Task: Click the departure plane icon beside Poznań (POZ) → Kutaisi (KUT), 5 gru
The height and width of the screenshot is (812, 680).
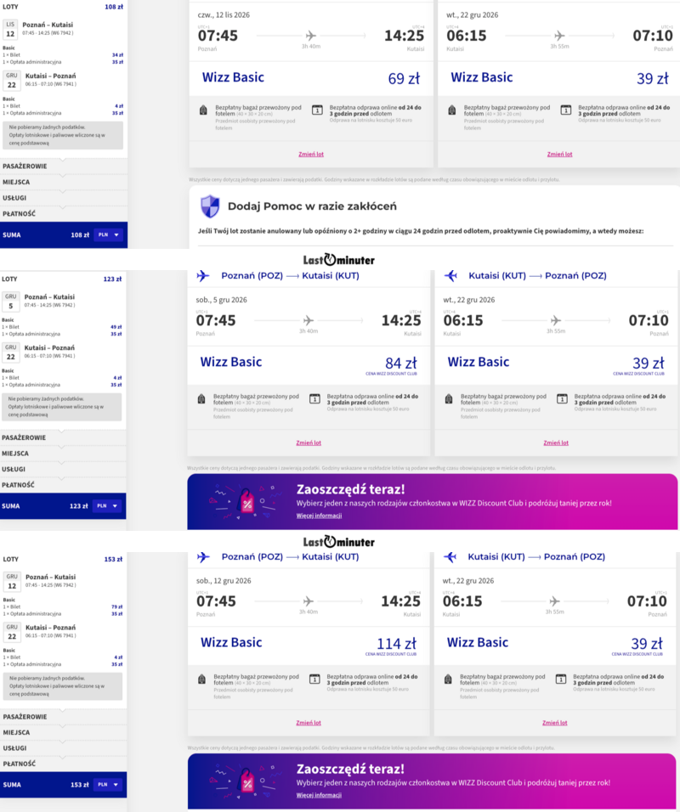Action: [202, 275]
